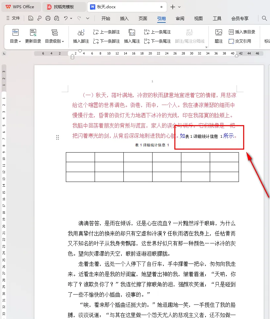Screen dimensions: 270x319
Task: Click the table caption 表 1 详细统计信息 1
Action: coord(152,145)
